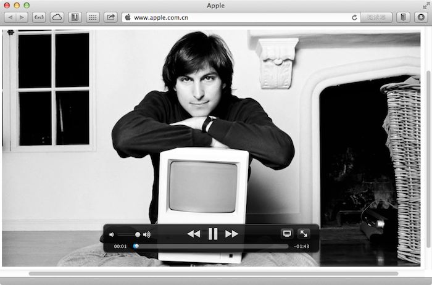Enter full screen window mode icon
This screenshot has width=432, height=285.
[426, 5]
